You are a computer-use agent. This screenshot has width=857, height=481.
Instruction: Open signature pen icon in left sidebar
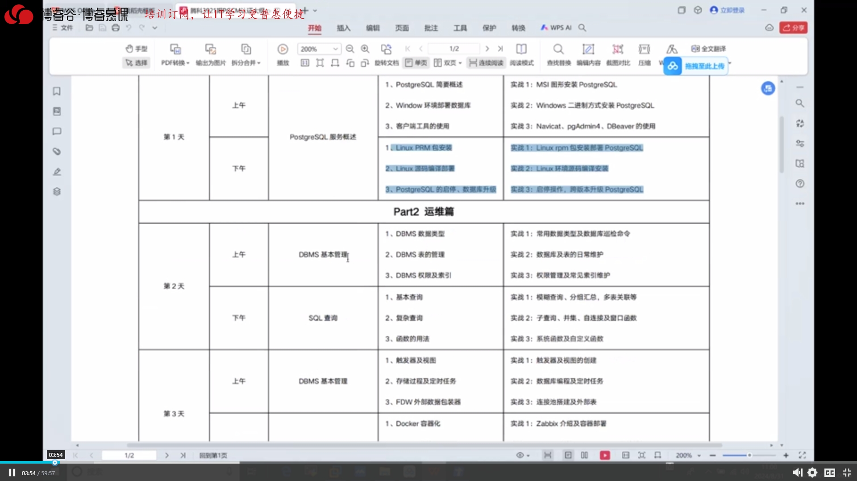57,172
